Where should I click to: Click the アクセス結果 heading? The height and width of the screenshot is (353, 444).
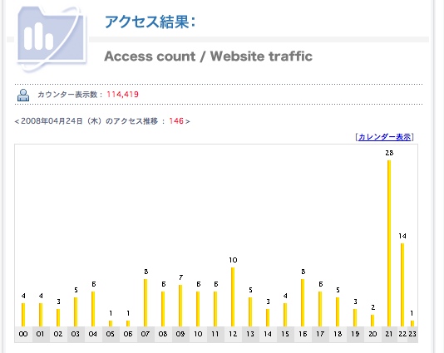pyautogui.click(x=150, y=22)
